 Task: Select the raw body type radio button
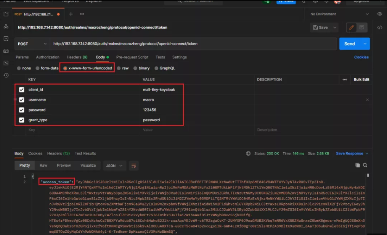pos(119,68)
